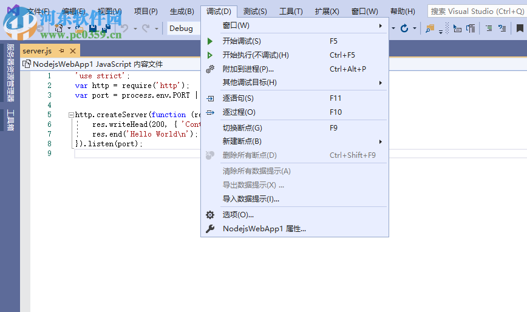Click line number 4 in editor gutter
The height and width of the screenshot is (312, 527).
tap(49, 105)
